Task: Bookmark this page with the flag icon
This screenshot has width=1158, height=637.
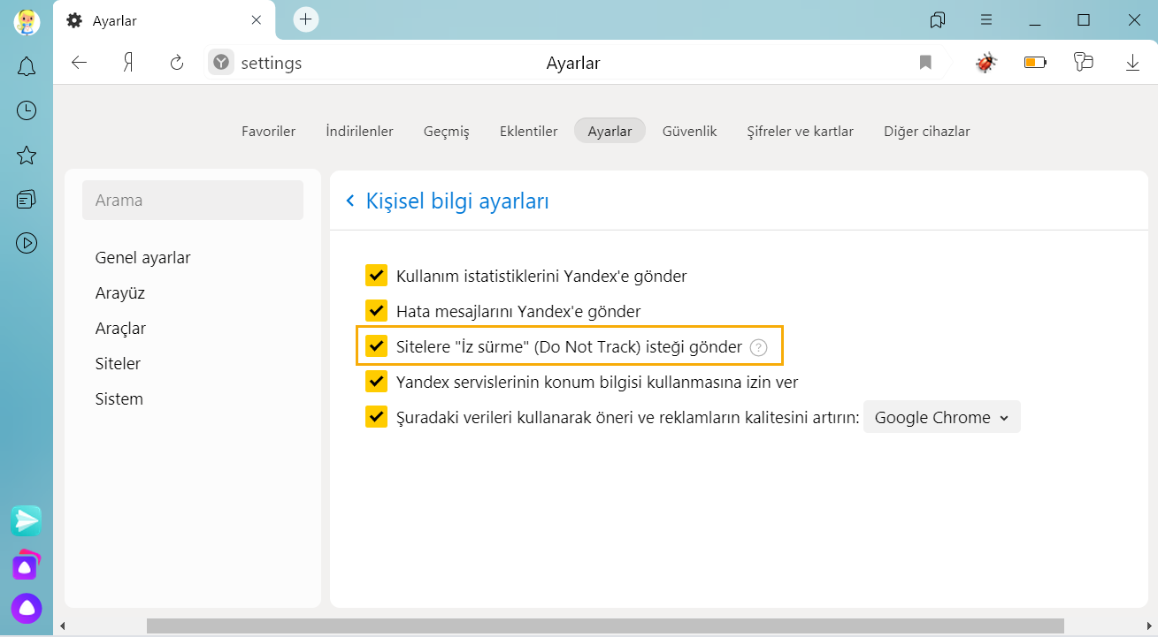Action: [925, 63]
